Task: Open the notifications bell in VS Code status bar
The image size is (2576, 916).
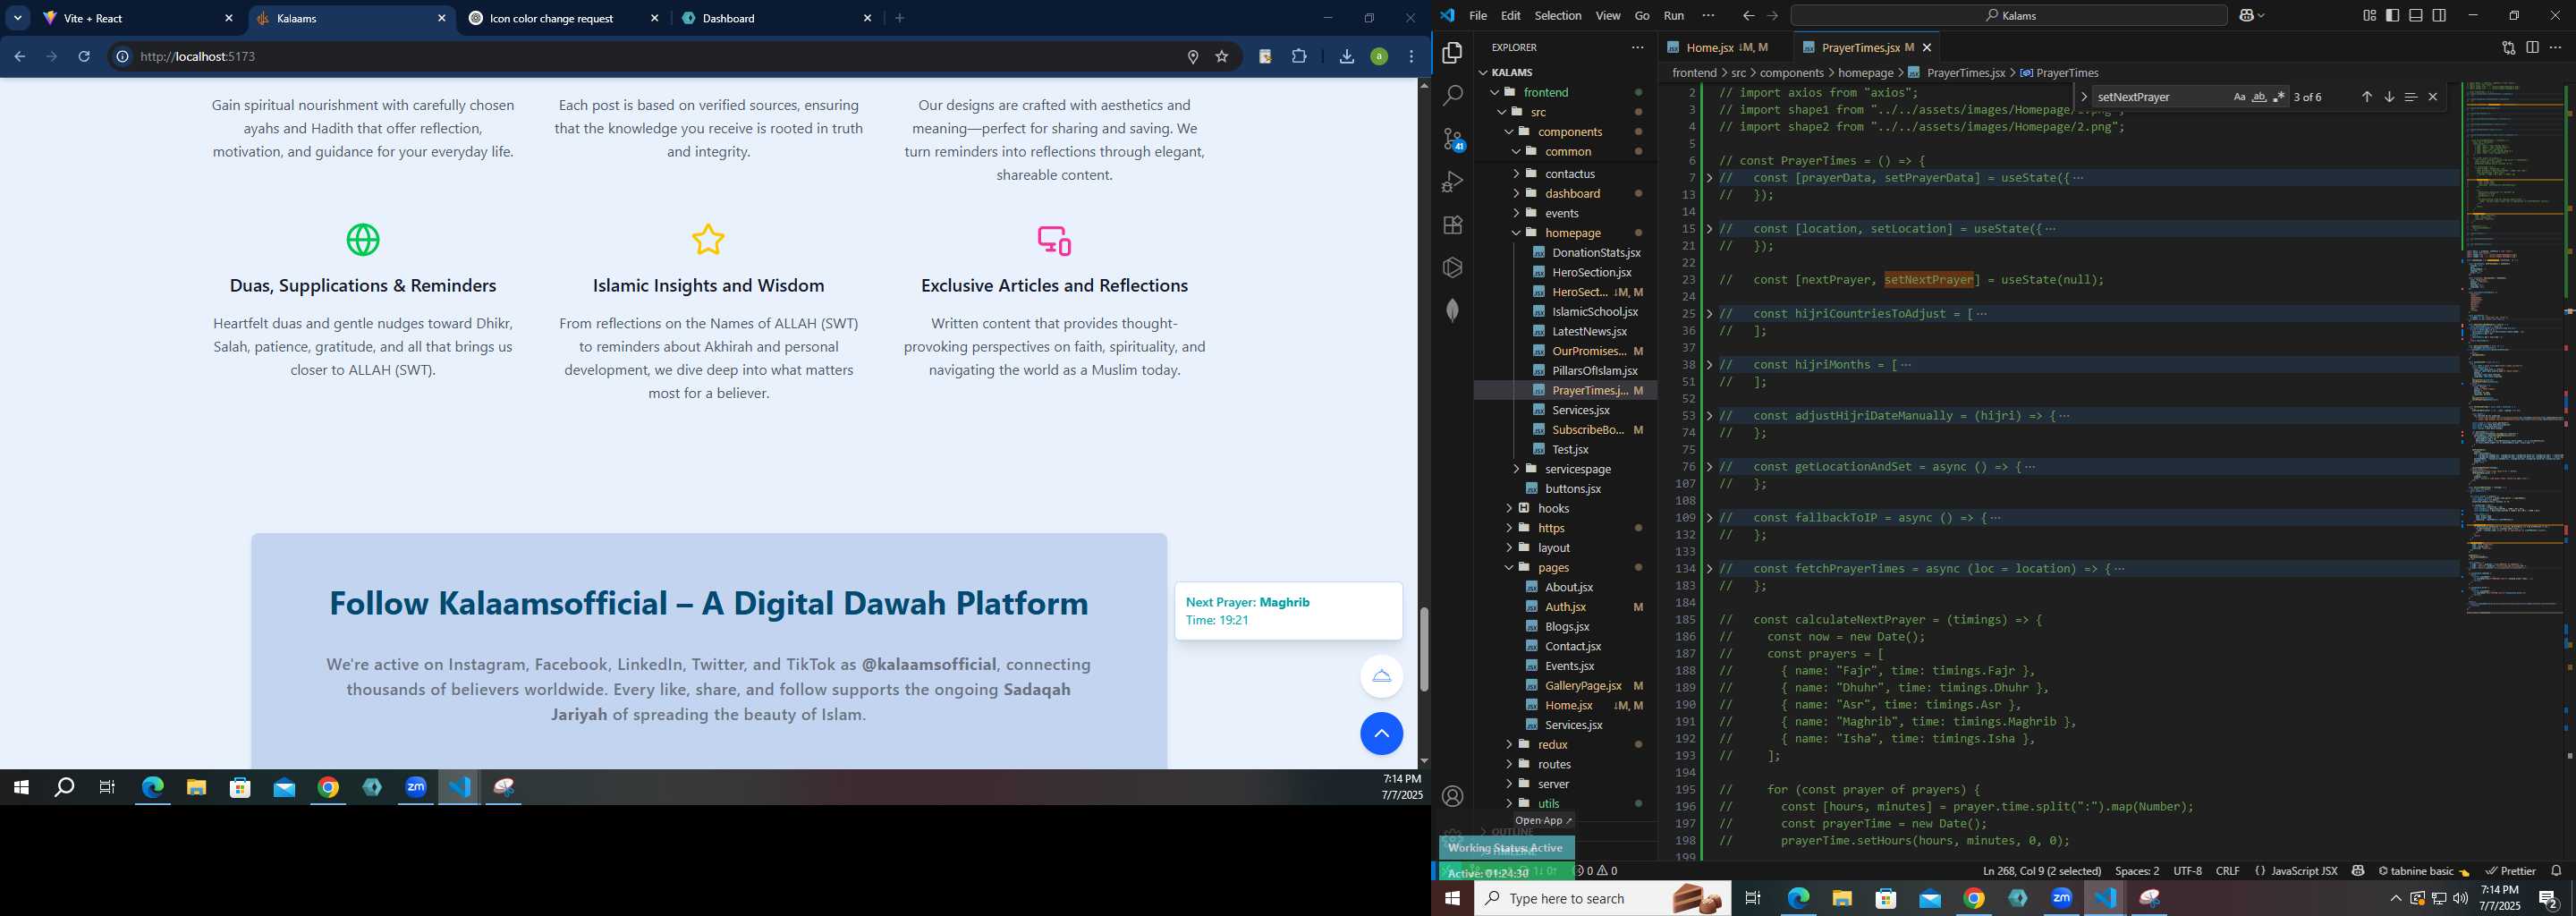Action: tap(2556, 871)
